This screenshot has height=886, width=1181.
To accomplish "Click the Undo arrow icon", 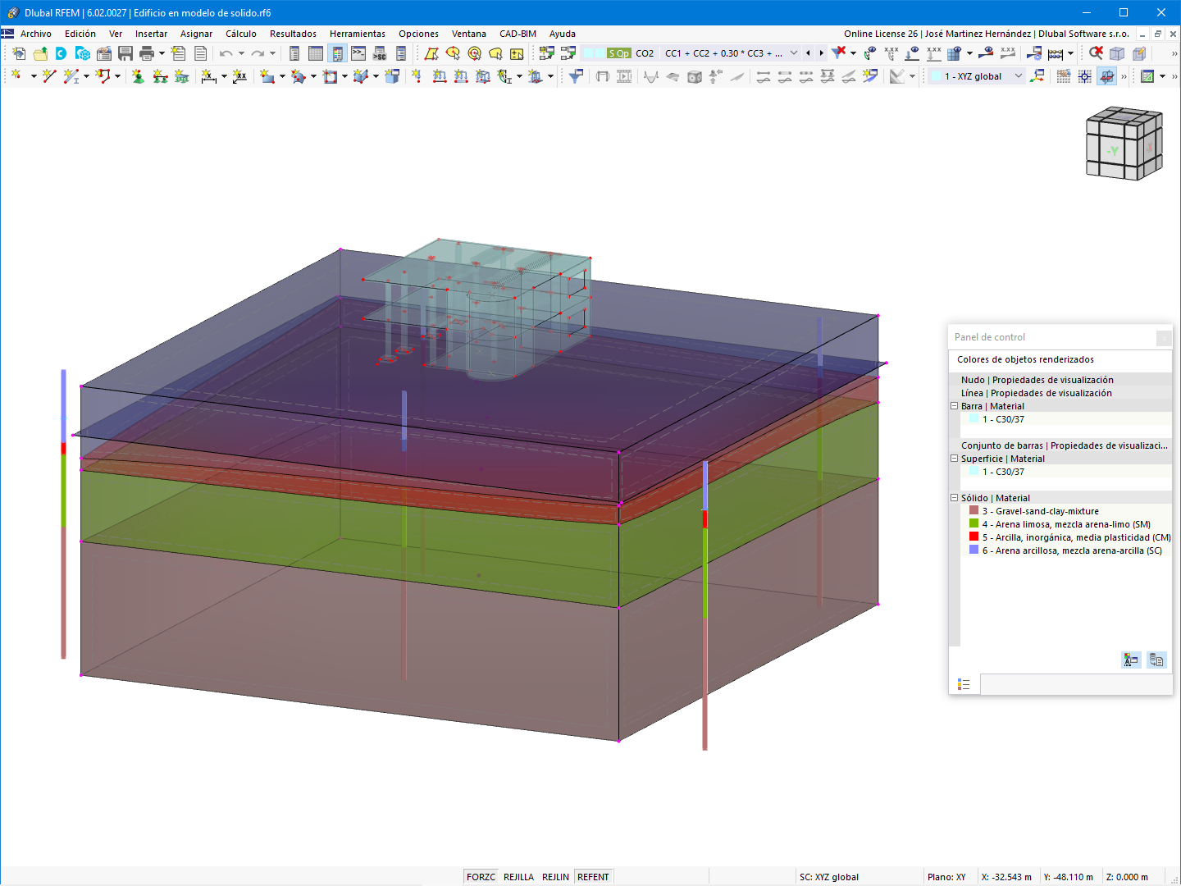I will click(226, 53).
